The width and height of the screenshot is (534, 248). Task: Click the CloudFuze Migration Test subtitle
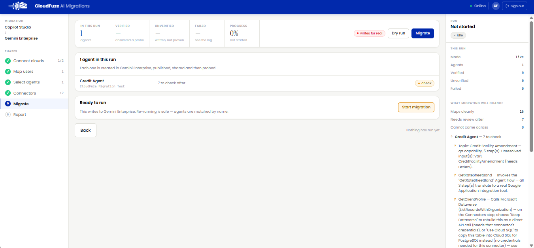[102, 86]
